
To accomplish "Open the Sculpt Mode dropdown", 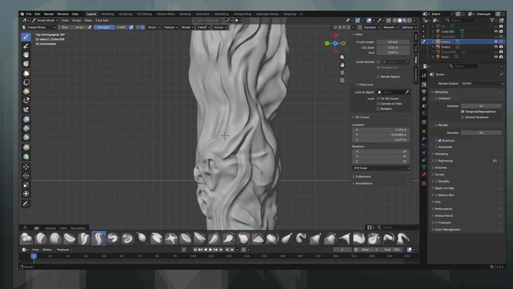I will coord(45,20).
